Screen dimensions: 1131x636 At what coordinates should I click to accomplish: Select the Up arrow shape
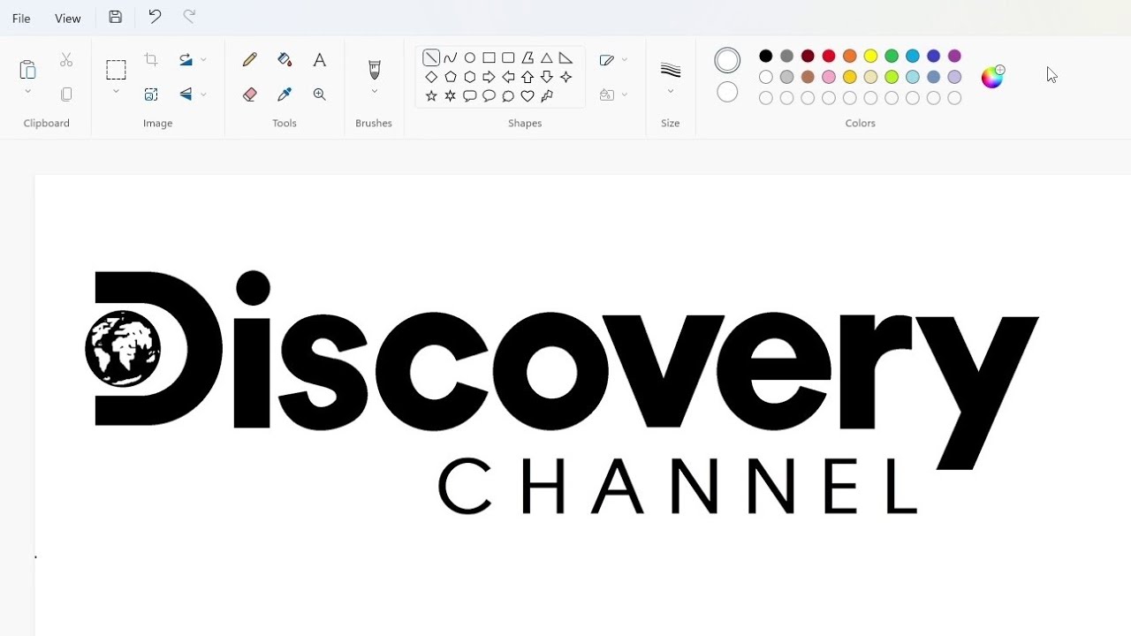click(x=528, y=77)
